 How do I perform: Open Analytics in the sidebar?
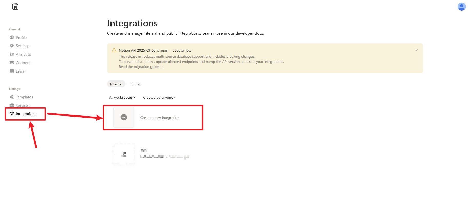(23, 54)
